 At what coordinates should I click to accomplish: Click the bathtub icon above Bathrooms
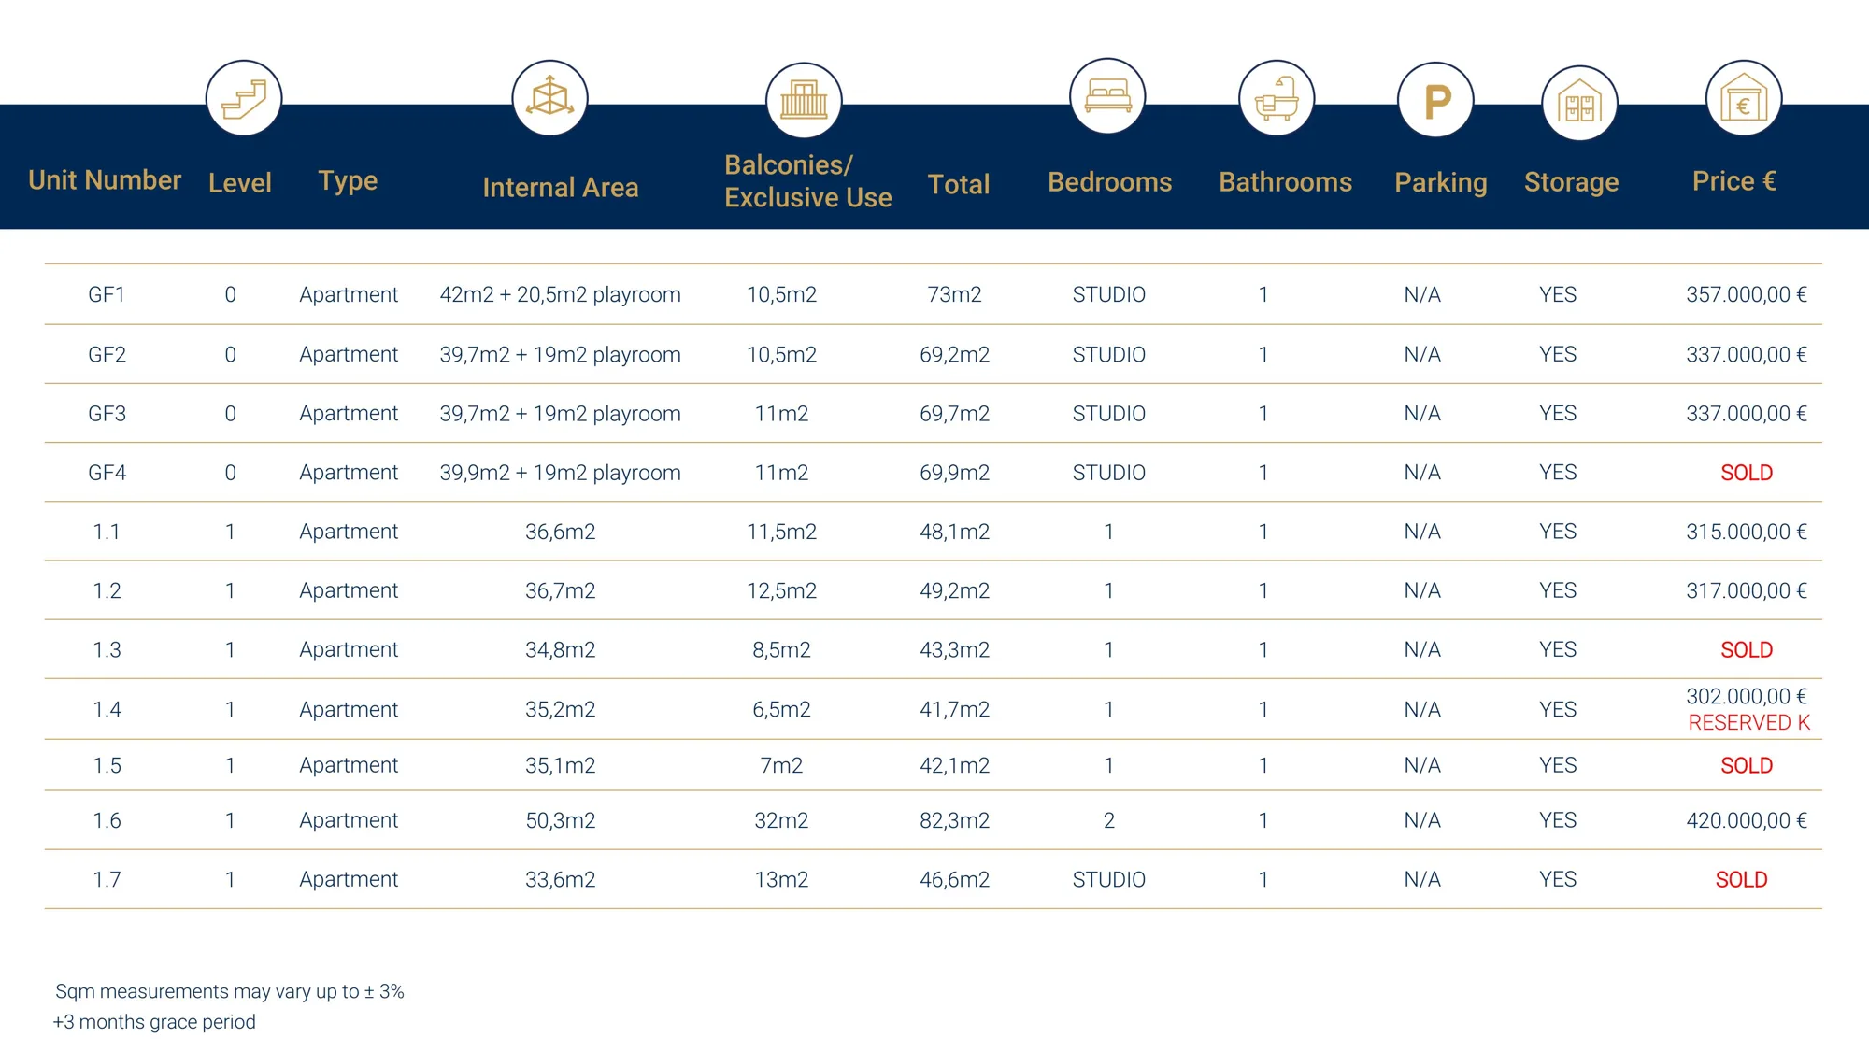point(1277,98)
